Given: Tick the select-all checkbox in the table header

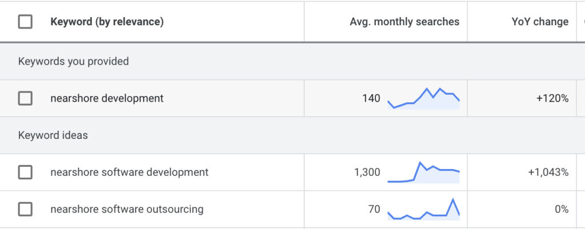Looking at the screenshot, I should tap(25, 22).
